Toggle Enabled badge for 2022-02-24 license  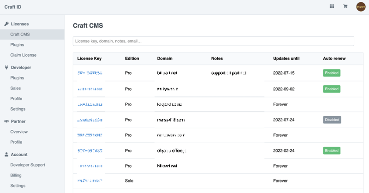pyautogui.click(x=331, y=151)
